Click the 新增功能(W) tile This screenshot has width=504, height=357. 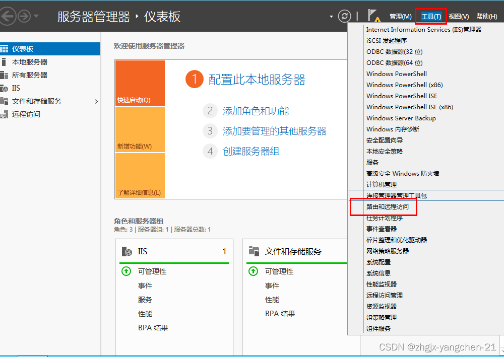(140, 129)
